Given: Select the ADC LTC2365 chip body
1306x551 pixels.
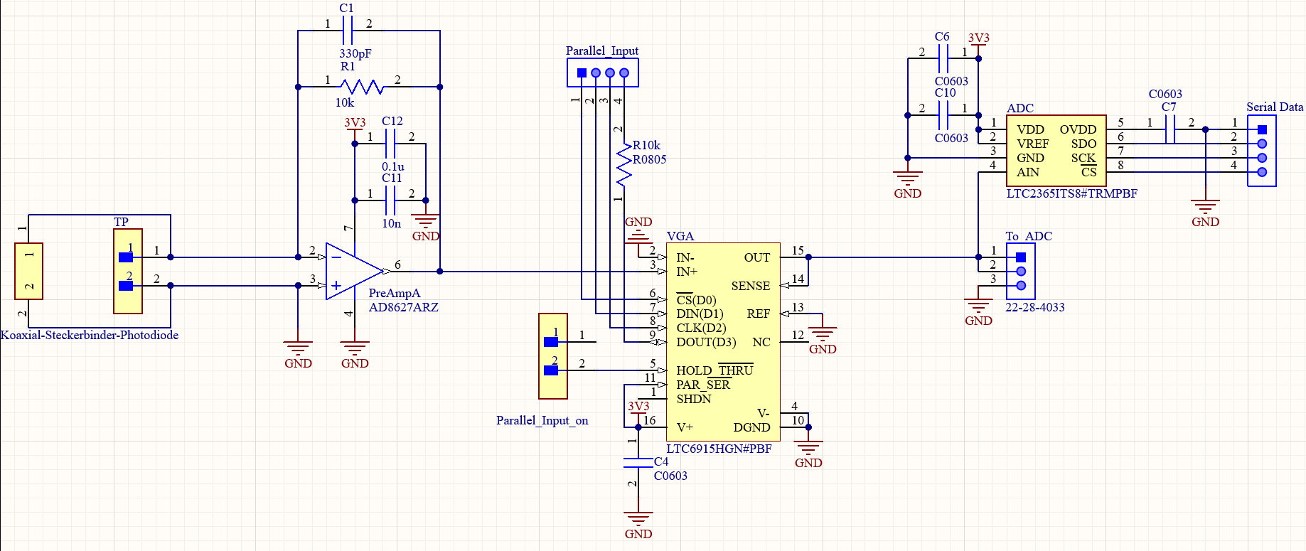Looking at the screenshot, I should click(x=1056, y=151).
